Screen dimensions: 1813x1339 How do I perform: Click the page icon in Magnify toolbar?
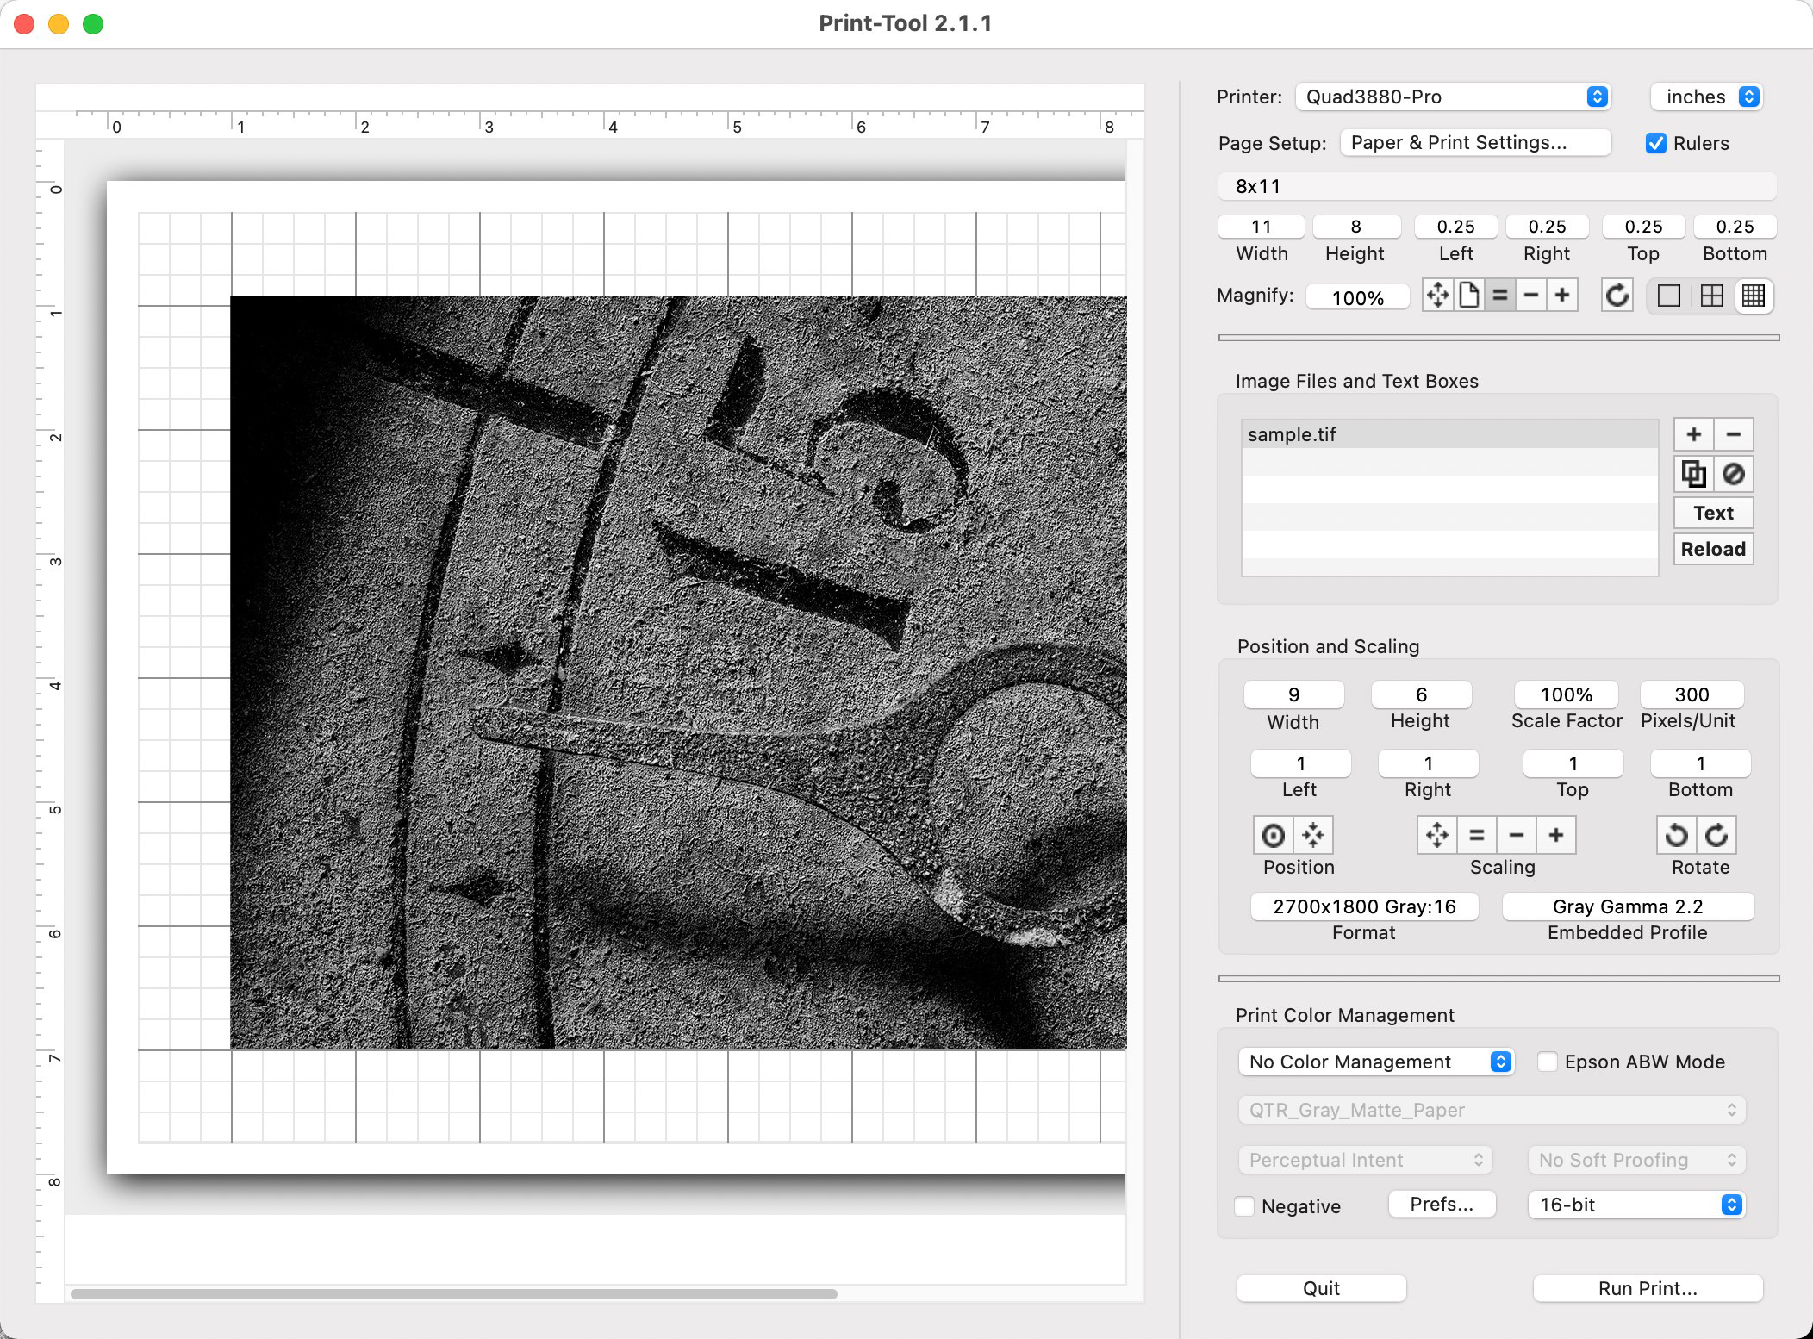[1469, 296]
